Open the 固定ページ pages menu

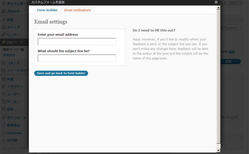point(15,42)
